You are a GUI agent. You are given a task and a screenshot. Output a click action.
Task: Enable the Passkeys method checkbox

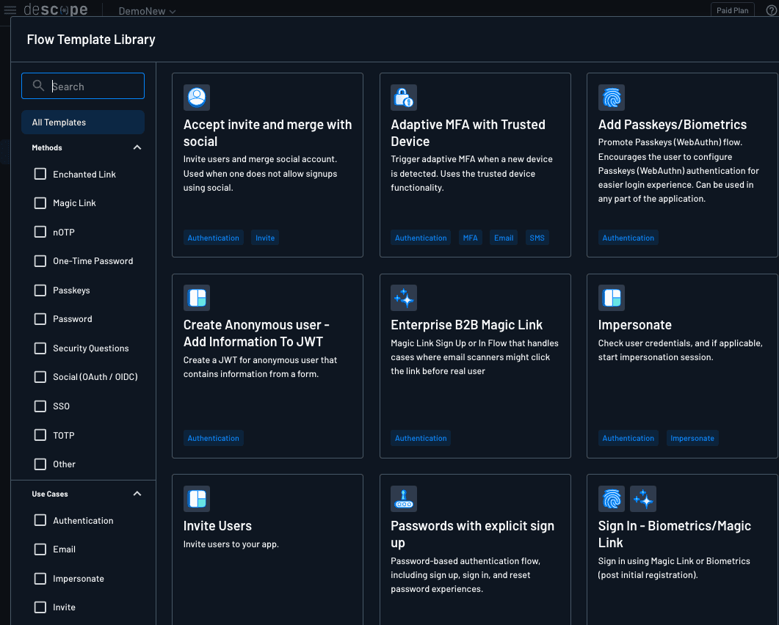40,290
